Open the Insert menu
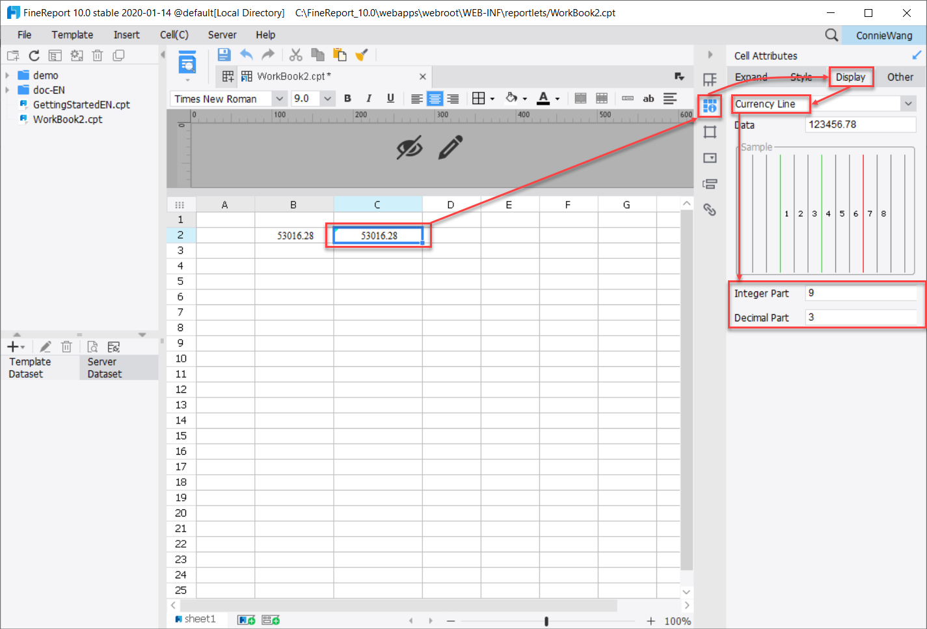Viewport: 927px width, 629px height. pyautogui.click(x=126, y=34)
